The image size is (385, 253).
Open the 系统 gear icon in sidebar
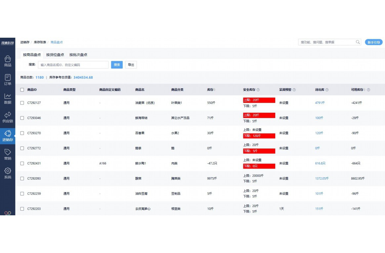(8, 171)
